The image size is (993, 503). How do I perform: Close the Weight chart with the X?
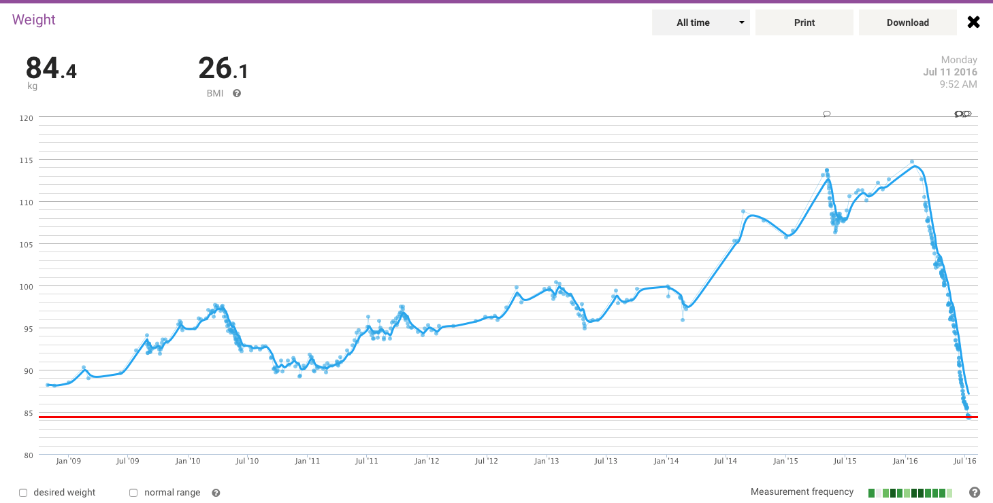[974, 22]
